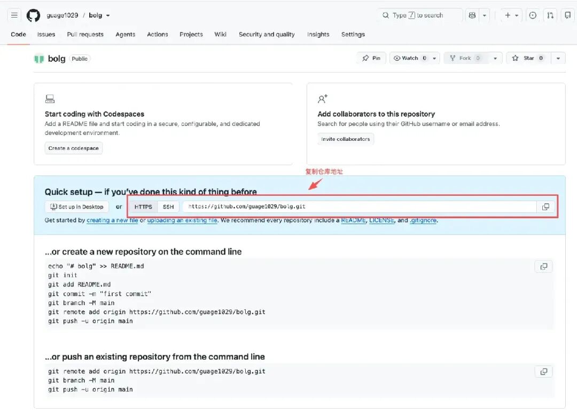Image resolution: width=577 pixels, height=414 pixels.
Task: Open the Wiki tab
Action: 220,34
